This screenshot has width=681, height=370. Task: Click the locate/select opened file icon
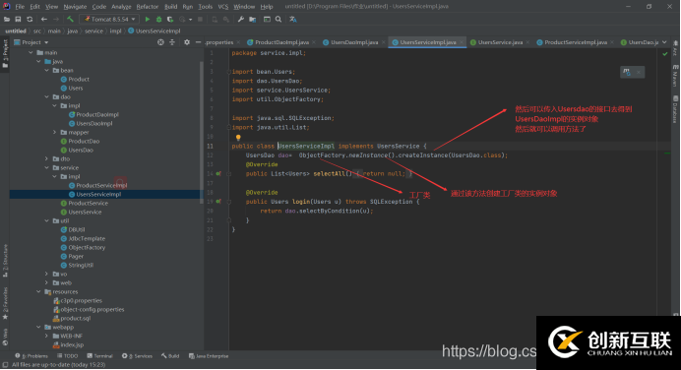coord(160,42)
